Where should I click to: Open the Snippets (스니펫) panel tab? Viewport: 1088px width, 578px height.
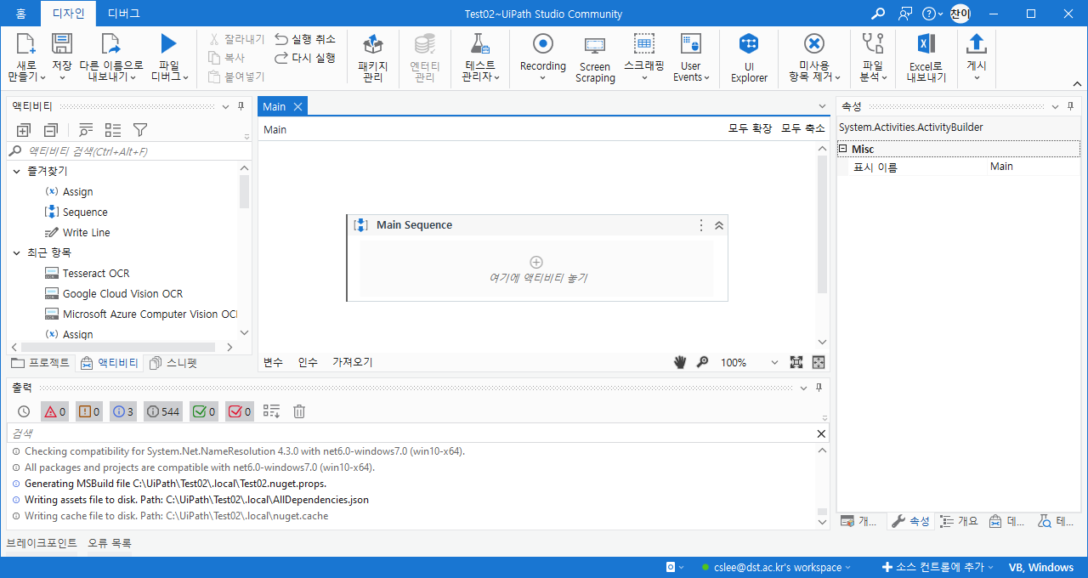tap(173, 363)
